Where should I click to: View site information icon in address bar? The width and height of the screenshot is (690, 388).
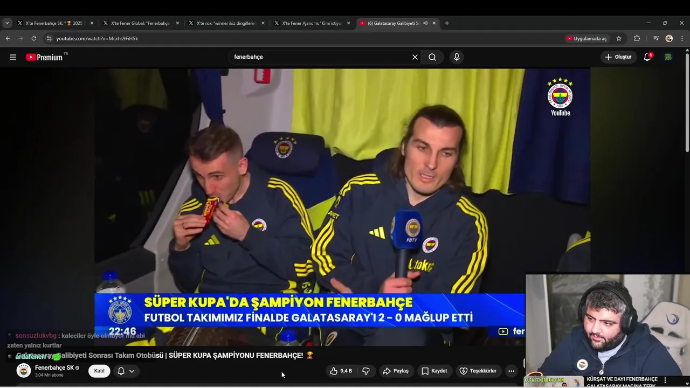click(x=49, y=39)
